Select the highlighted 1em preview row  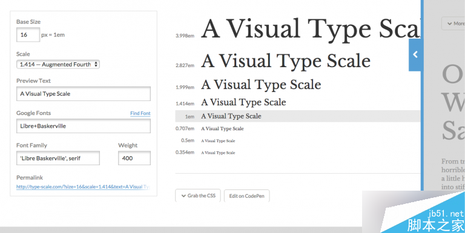tap(298, 116)
